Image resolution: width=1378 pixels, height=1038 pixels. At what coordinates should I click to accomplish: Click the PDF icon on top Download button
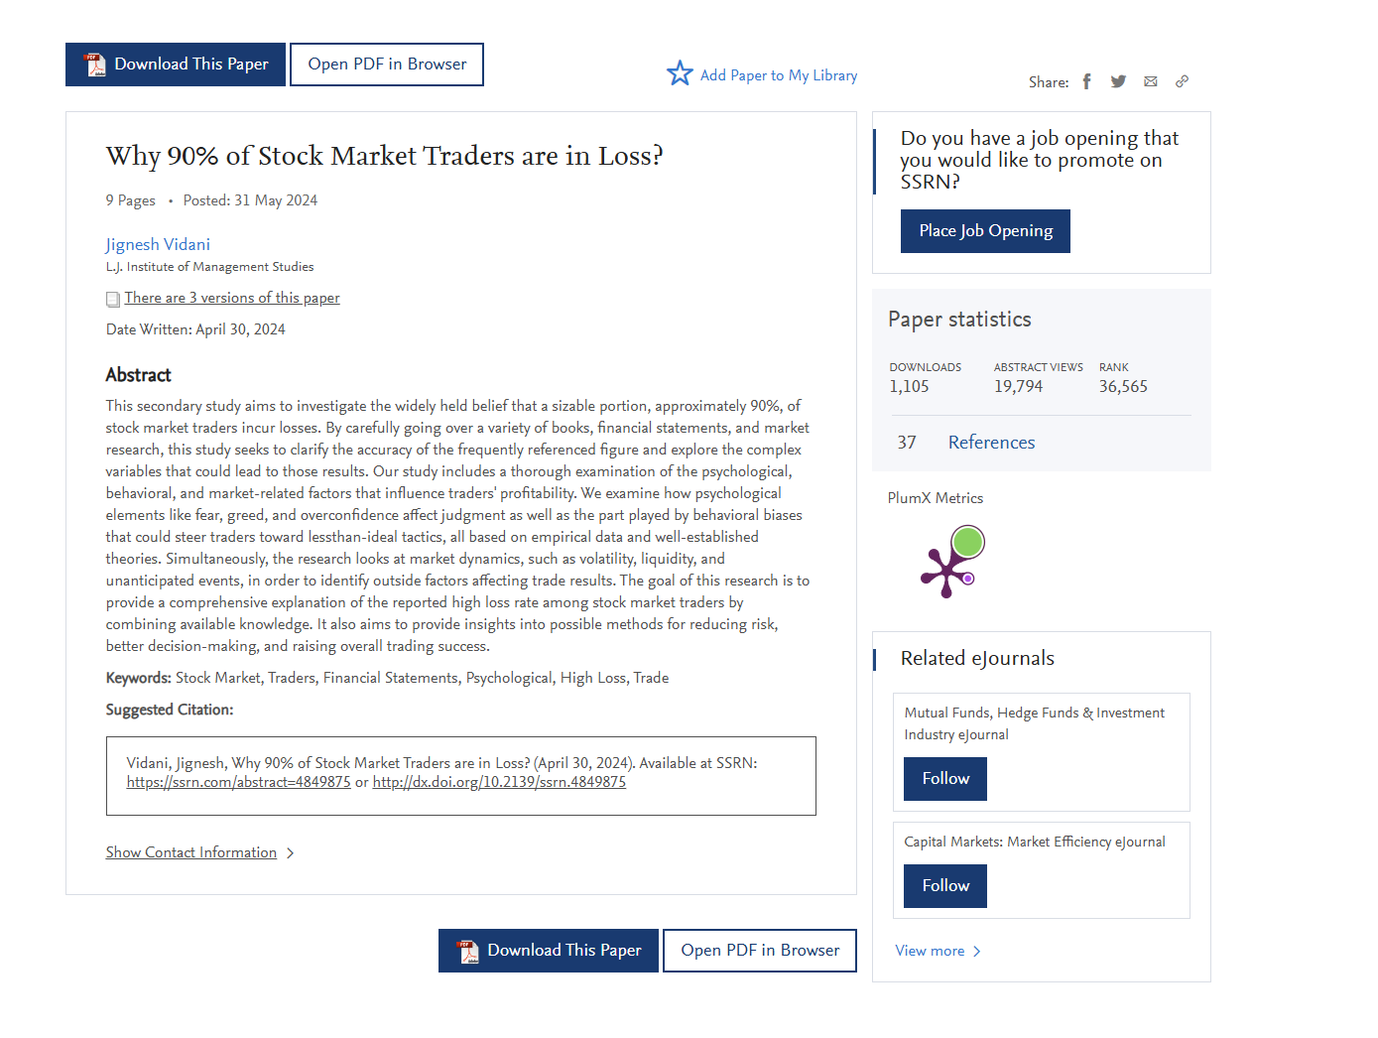pyautogui.click(x=95, y=65)
